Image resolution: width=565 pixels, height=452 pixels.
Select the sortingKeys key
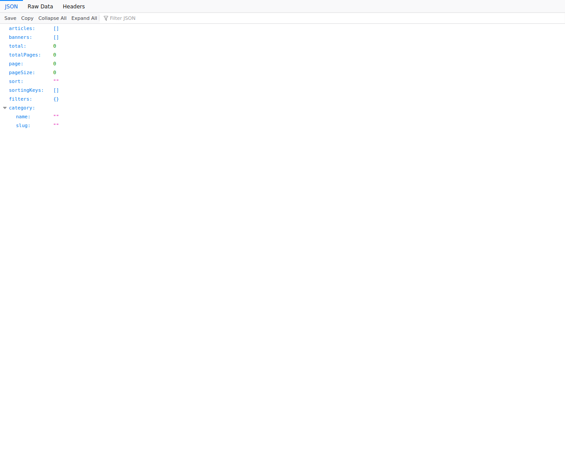(x=26, y=90)
